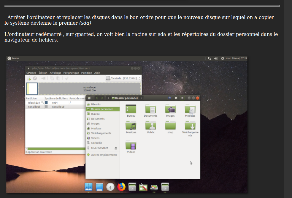Image resolution: width=292 pixels, height=198 pixels.
Task: Open Autres emplacements in the sidebar
Action: click(103, 155)
